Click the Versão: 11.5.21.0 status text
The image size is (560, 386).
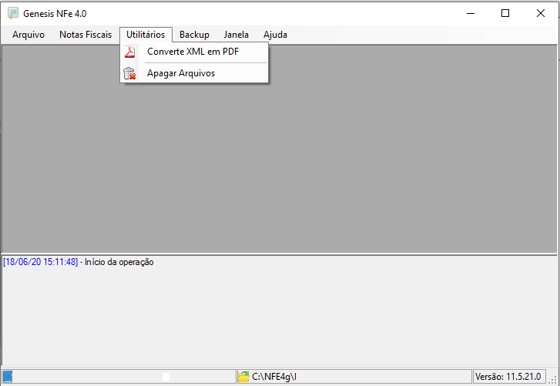508,377
